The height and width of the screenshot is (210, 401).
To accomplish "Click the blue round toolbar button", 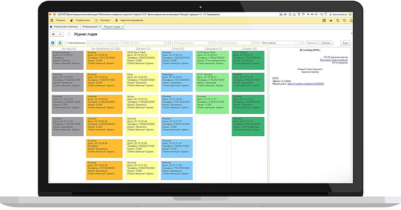I will tap(53, 43).
